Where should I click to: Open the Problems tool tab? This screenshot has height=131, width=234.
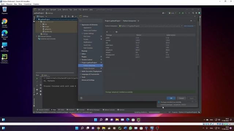point(71,110)
